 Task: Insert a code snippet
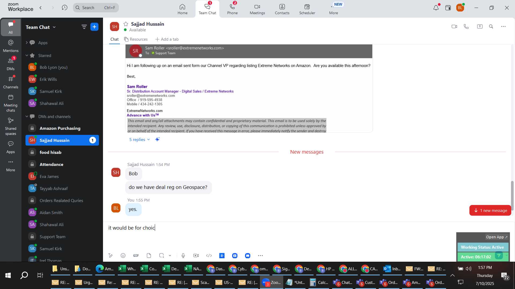(209, 256)
